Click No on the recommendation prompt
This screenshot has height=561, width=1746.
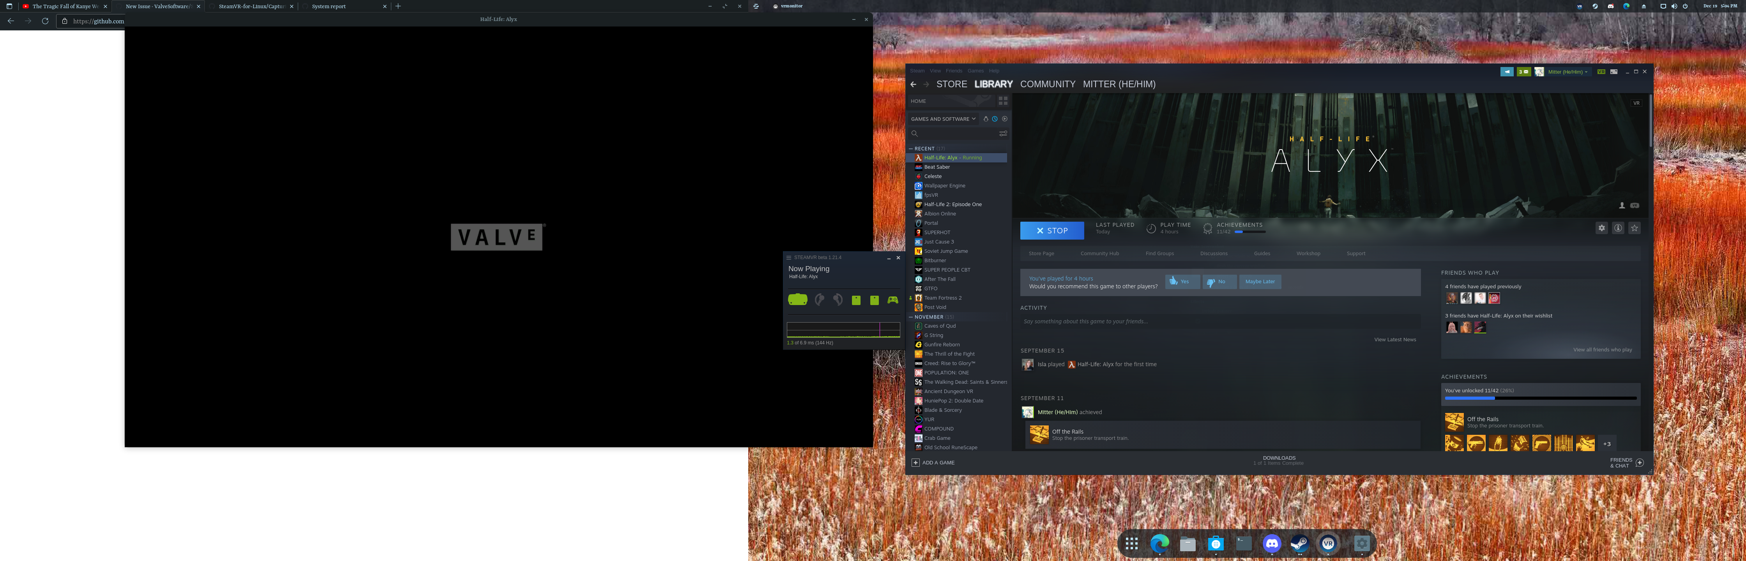tap(1219, 282)
